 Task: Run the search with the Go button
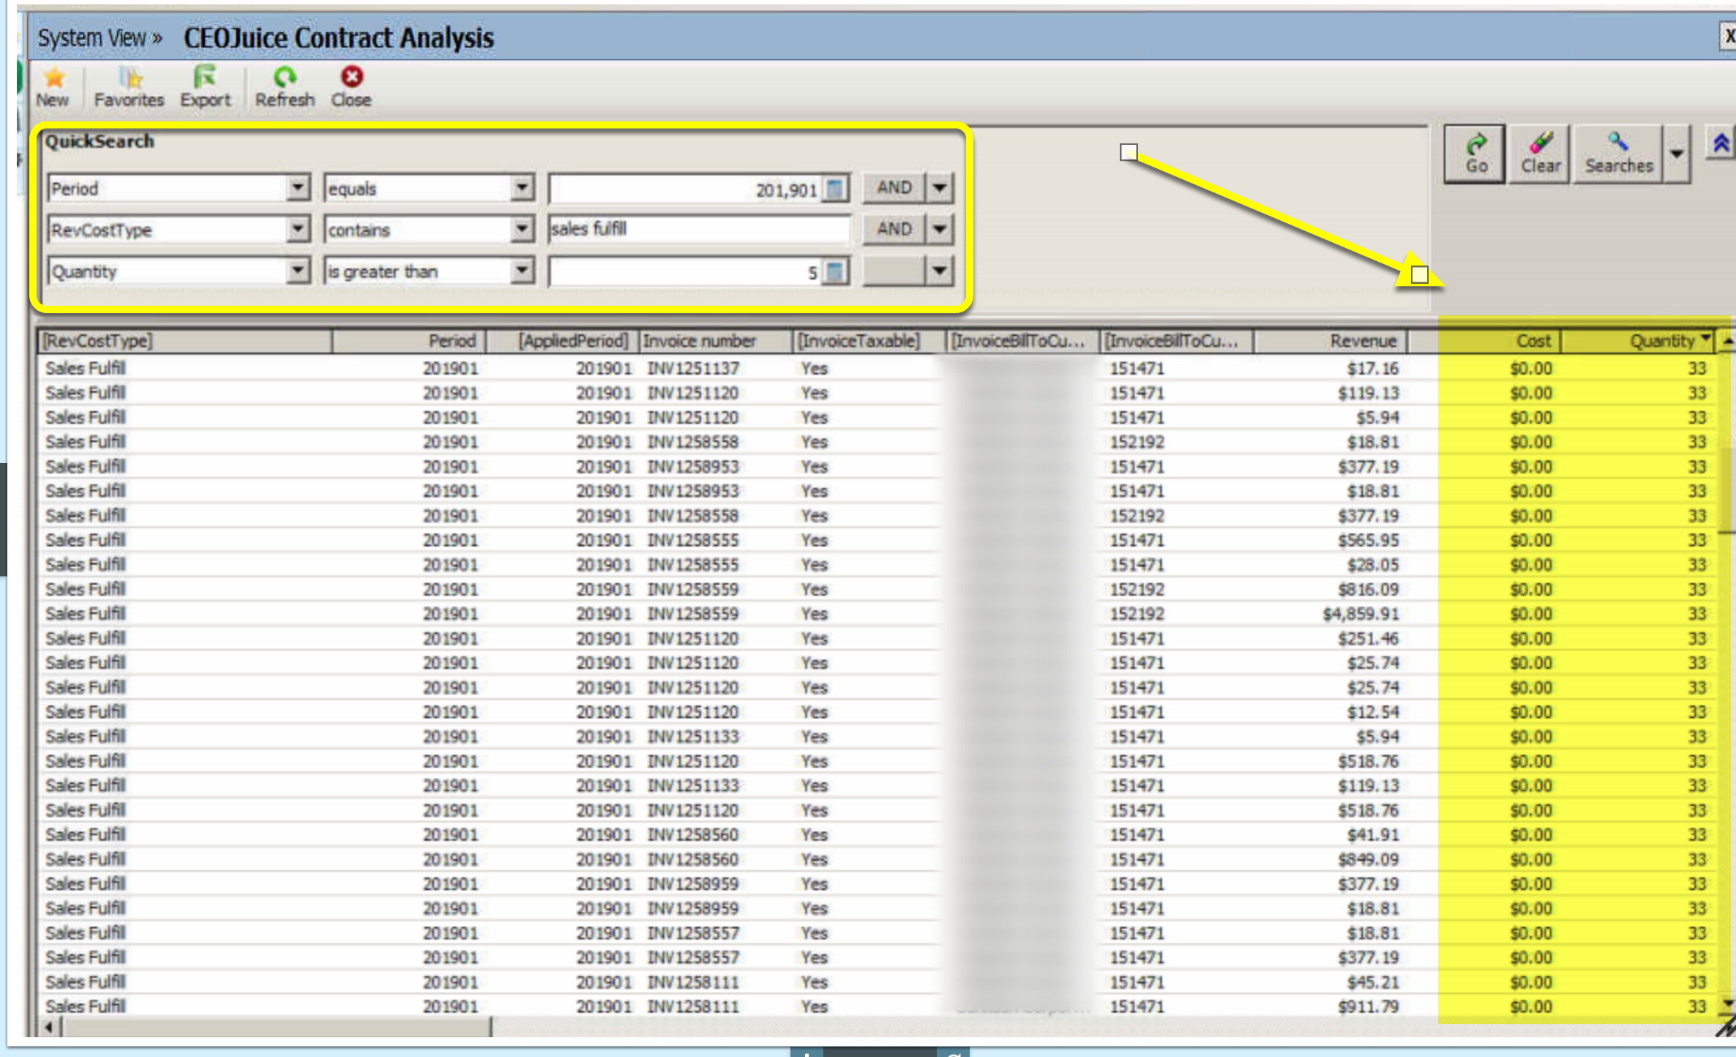(x=1475, y=154)
